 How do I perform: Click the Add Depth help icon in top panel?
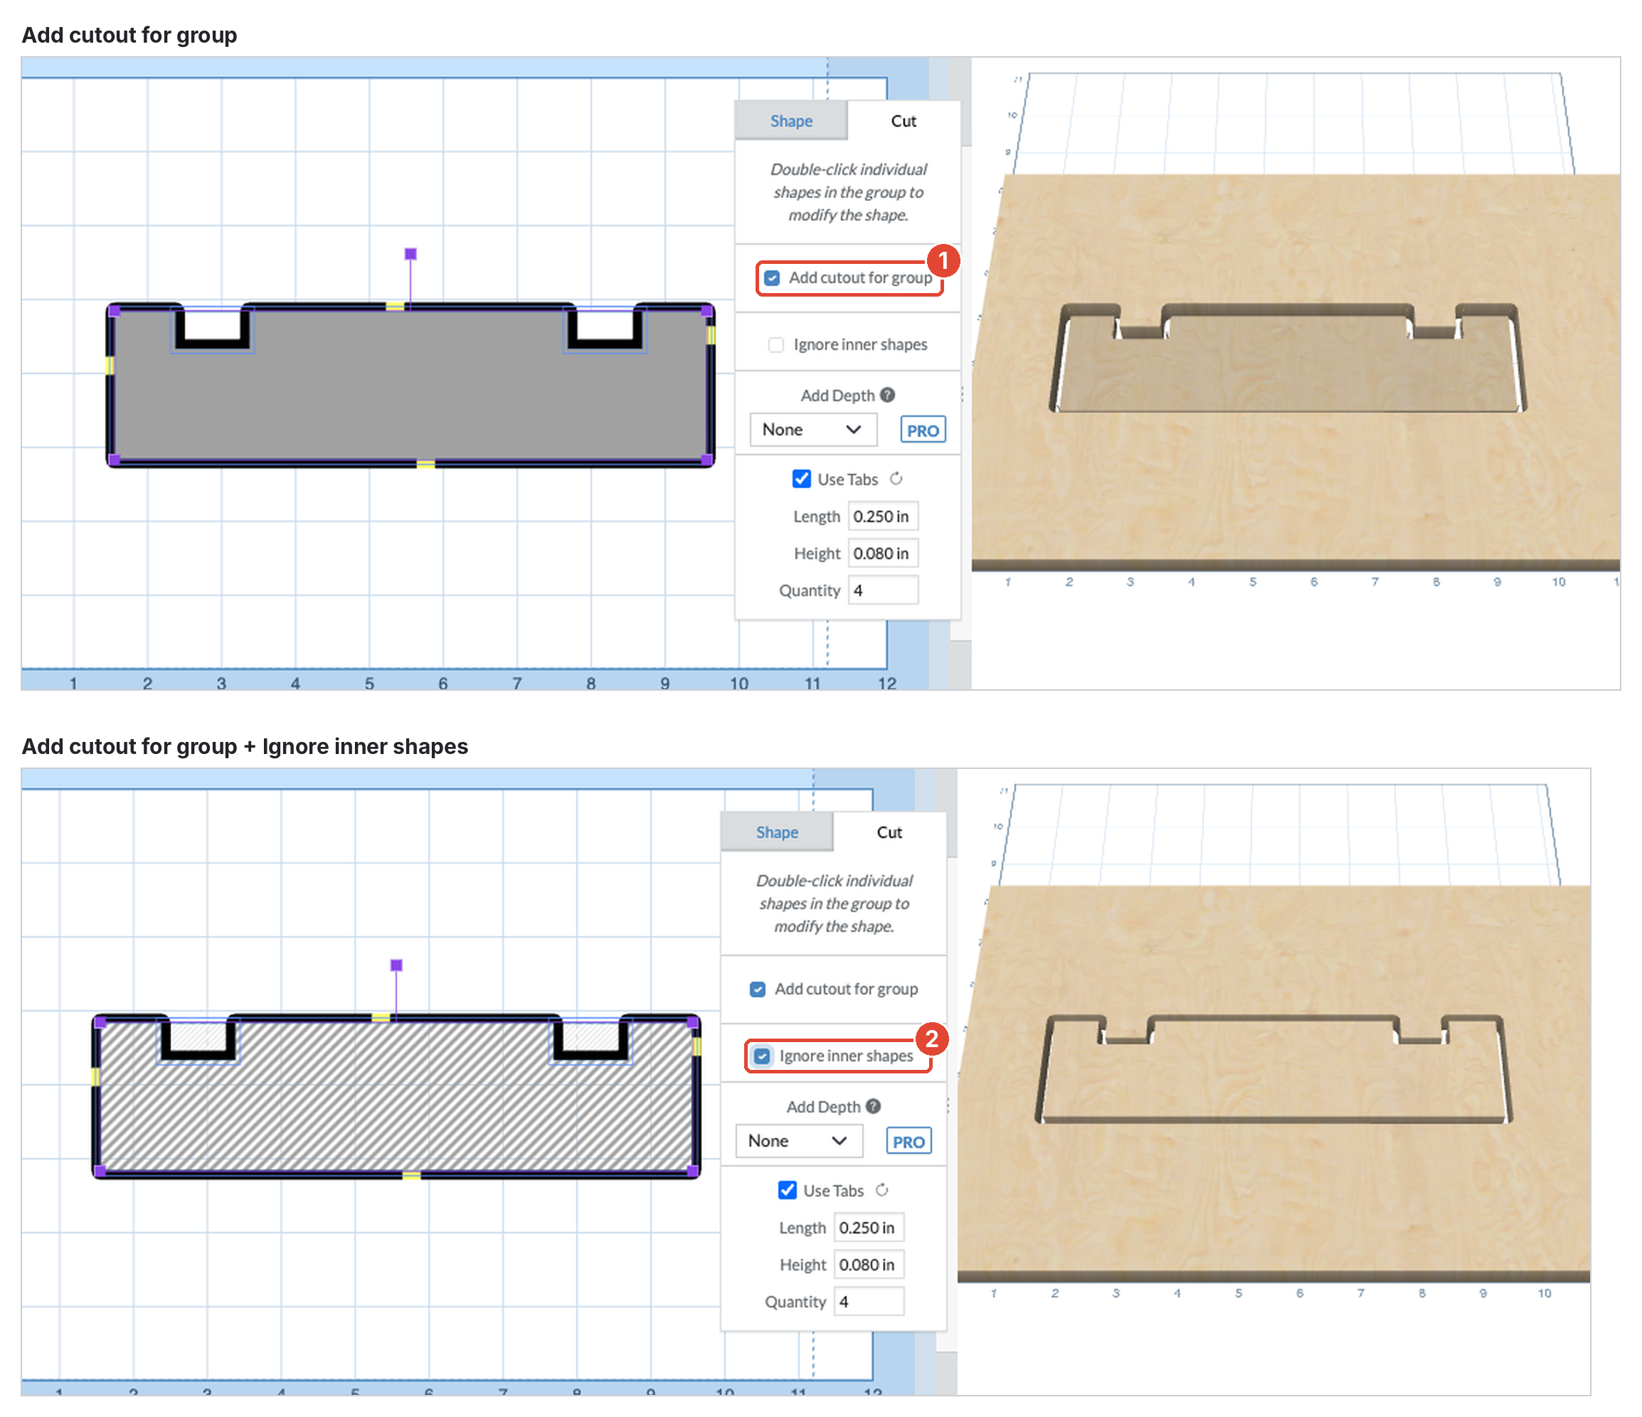click(888, 395)
